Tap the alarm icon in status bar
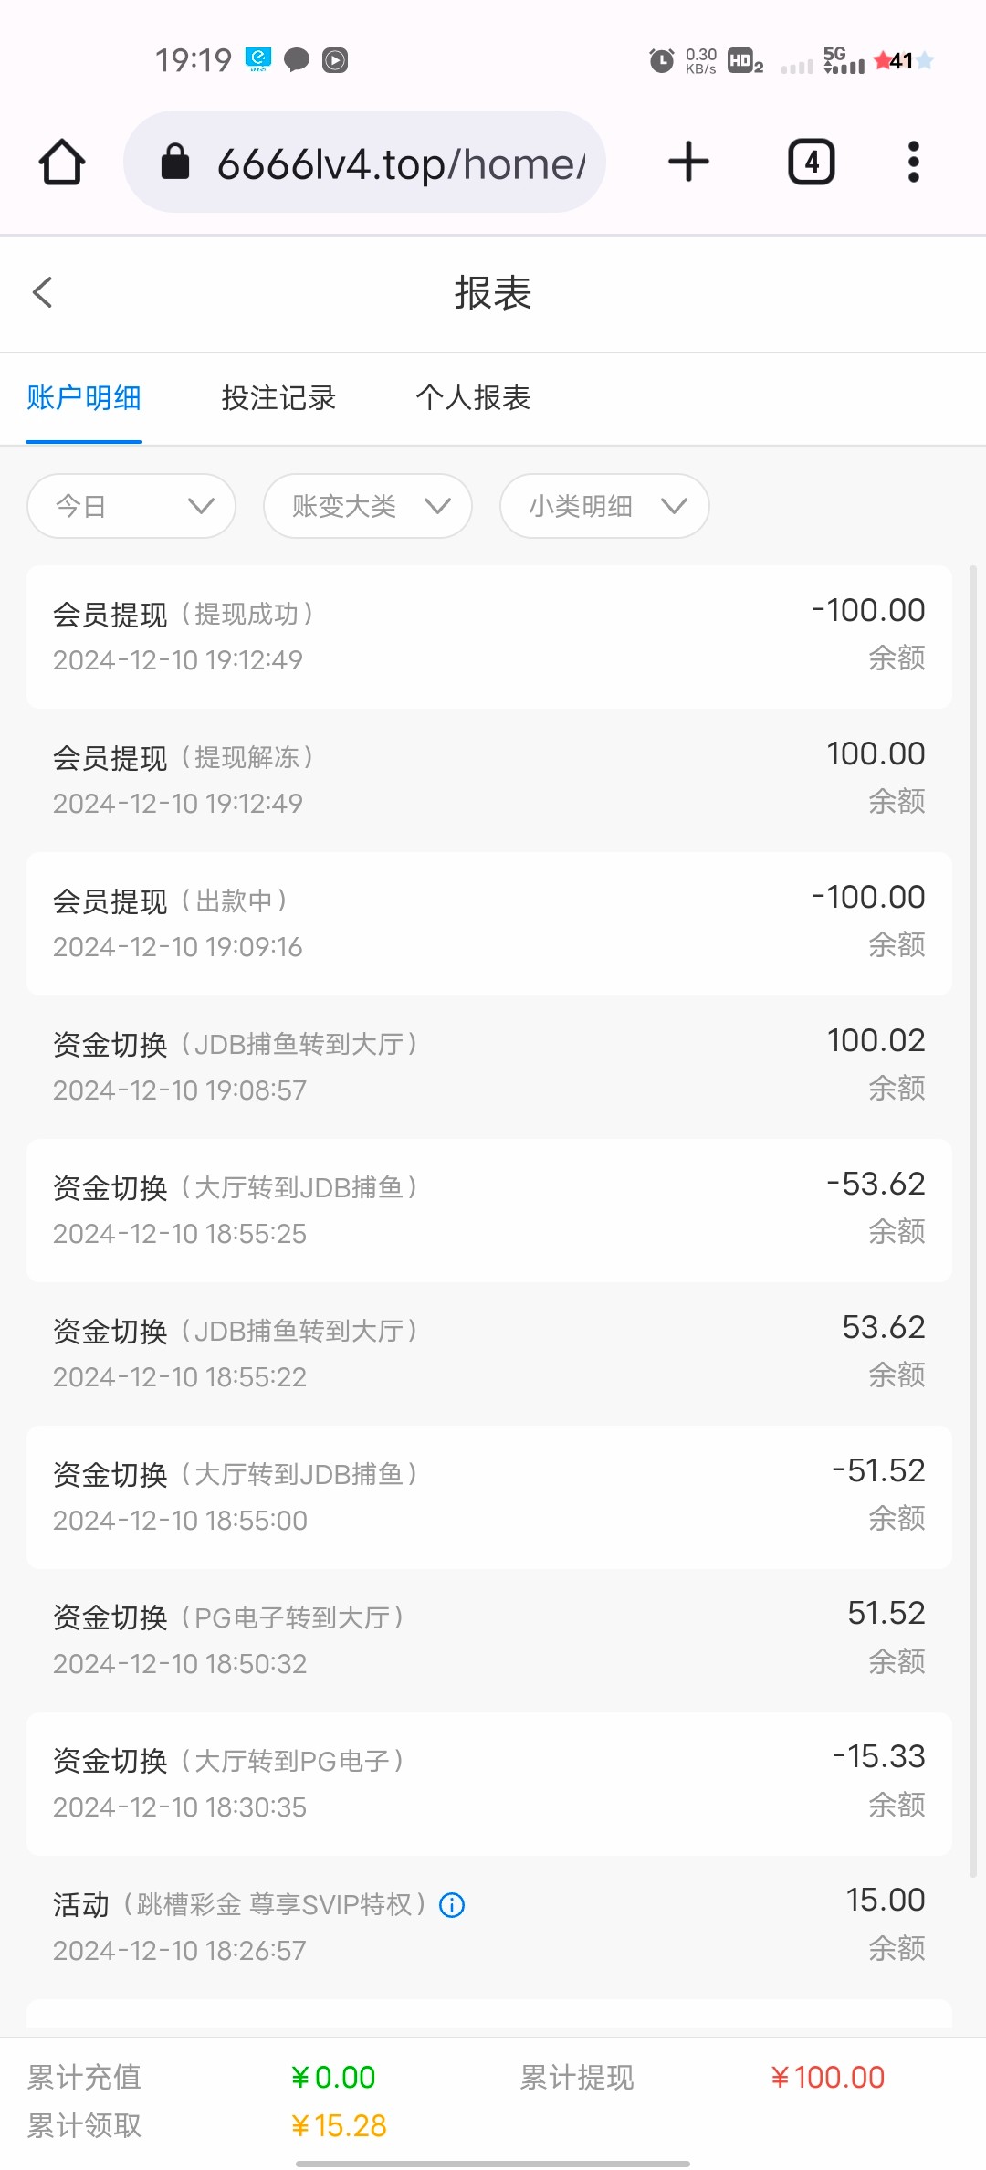 point(661,61)
